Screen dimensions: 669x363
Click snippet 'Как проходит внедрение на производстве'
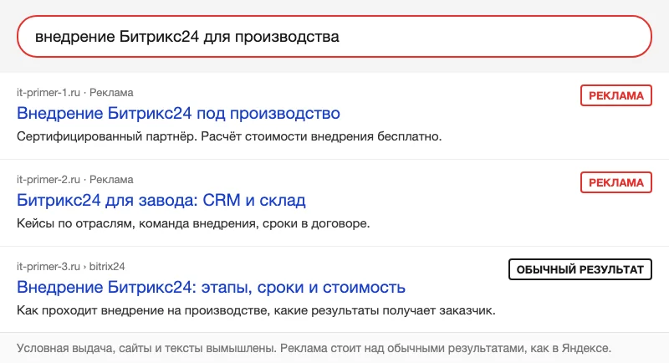coord(143,310)
